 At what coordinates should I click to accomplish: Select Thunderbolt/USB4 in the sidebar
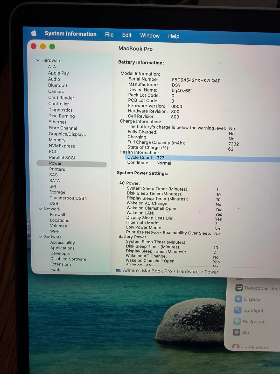tap(68, 198)
